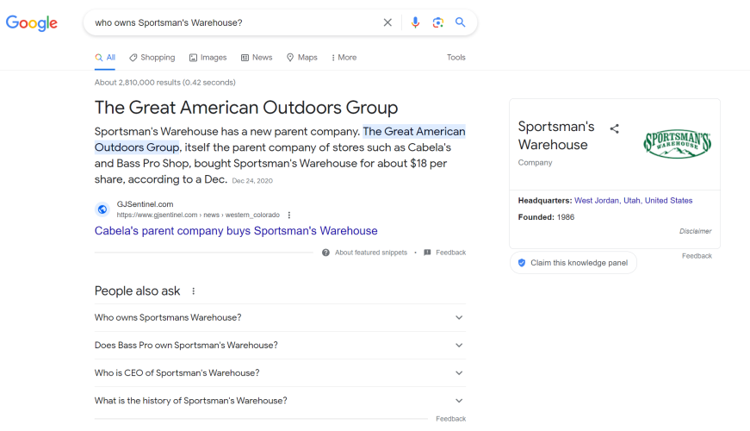The image size is (750, 431).
Task: Click the Sportsman's Warehouse logo thumbnail
Action: click(677, 144)
